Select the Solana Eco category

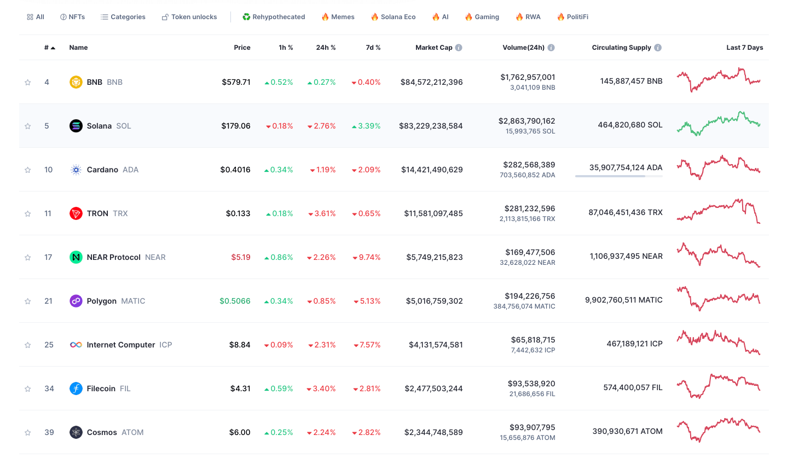pyautogui.click(x=393, y=17)
